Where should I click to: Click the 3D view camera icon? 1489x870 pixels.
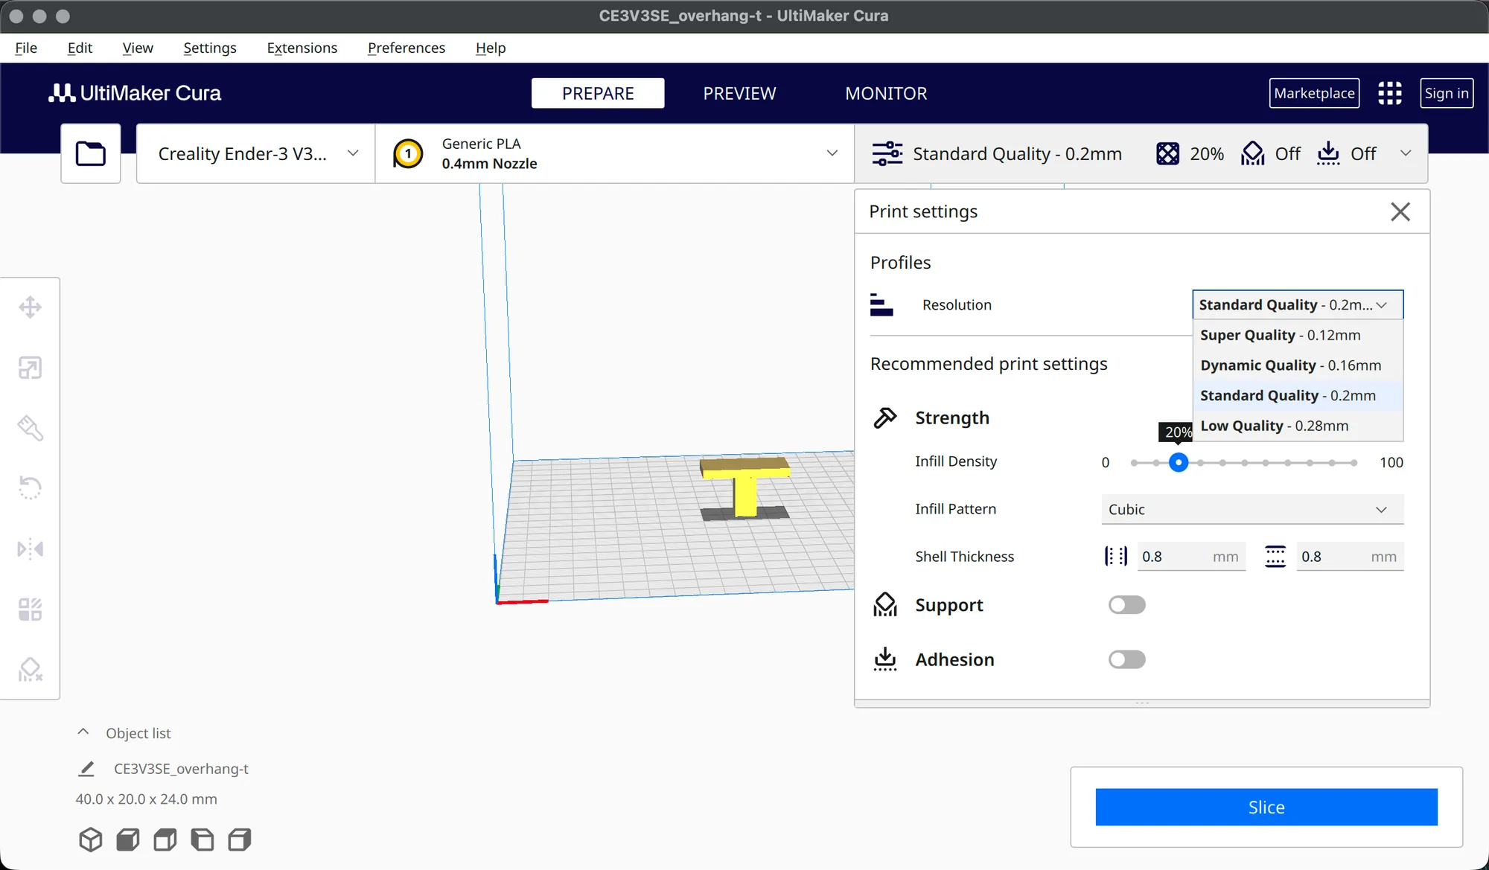click(91, 839)
